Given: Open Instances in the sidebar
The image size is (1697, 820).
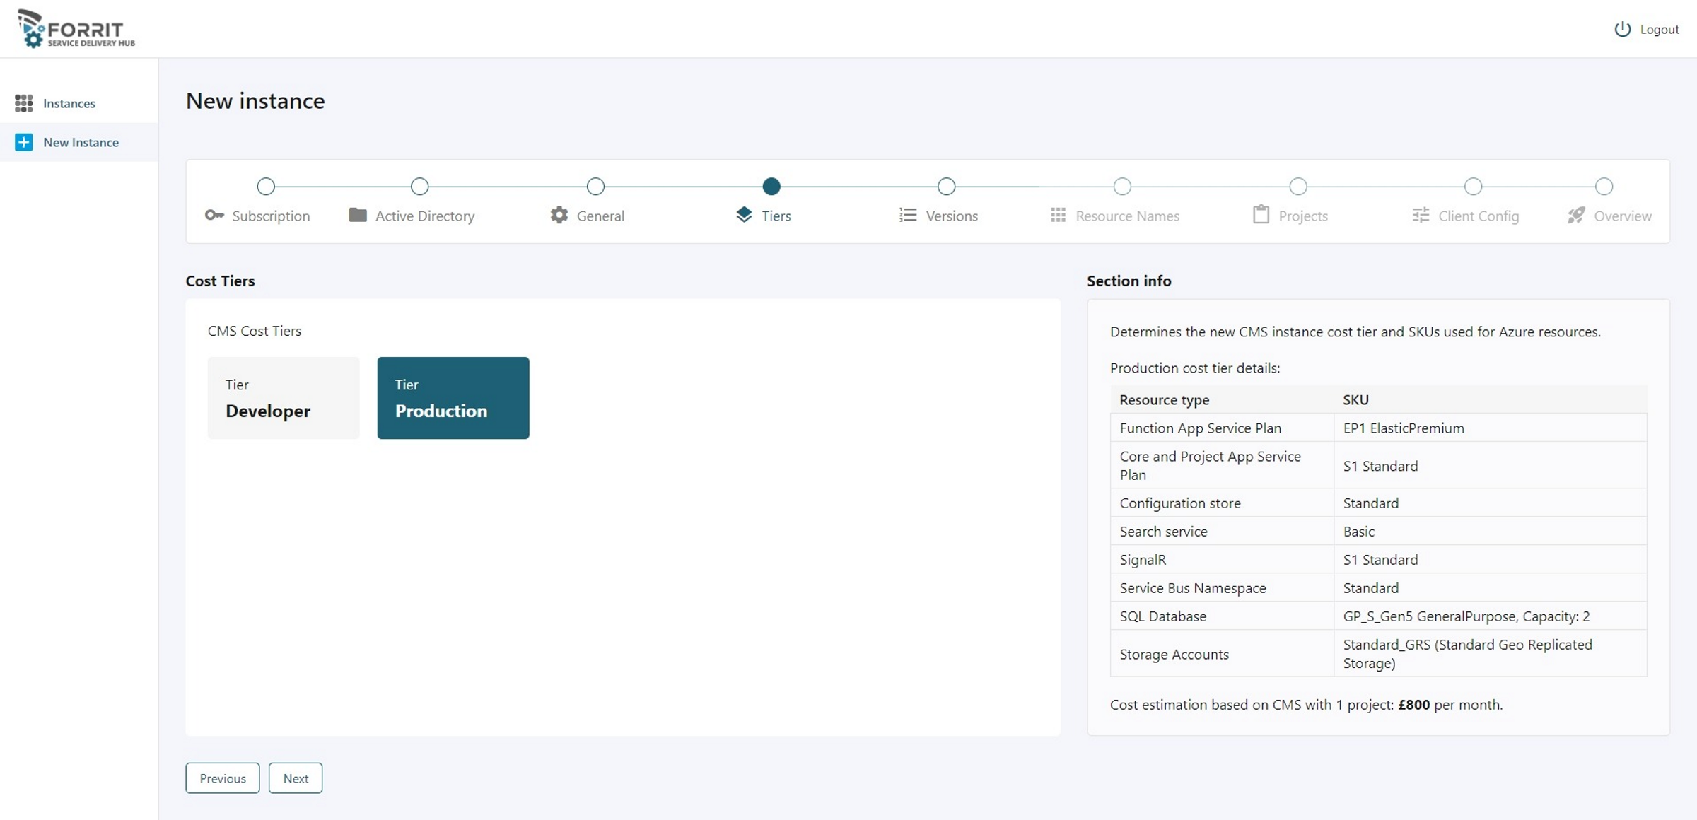Looking at the screenshot, I should click(x=69, y=103).
